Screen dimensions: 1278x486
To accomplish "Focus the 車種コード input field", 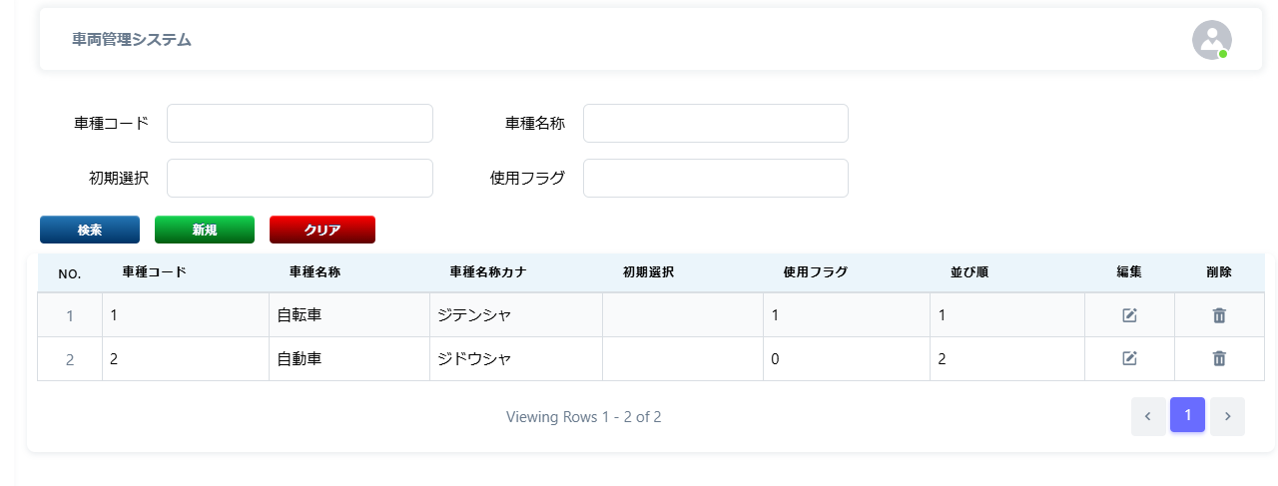I will tap(300, 124).
